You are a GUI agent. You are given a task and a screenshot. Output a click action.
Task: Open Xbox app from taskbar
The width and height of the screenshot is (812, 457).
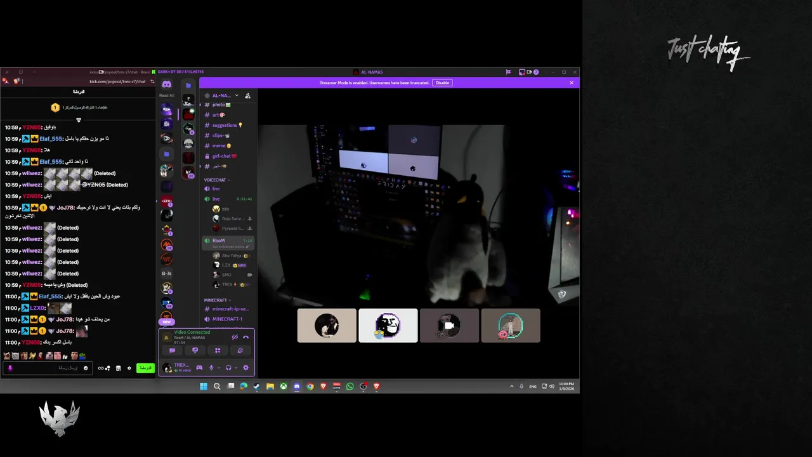pyautogui.click(x=284, y=386)
